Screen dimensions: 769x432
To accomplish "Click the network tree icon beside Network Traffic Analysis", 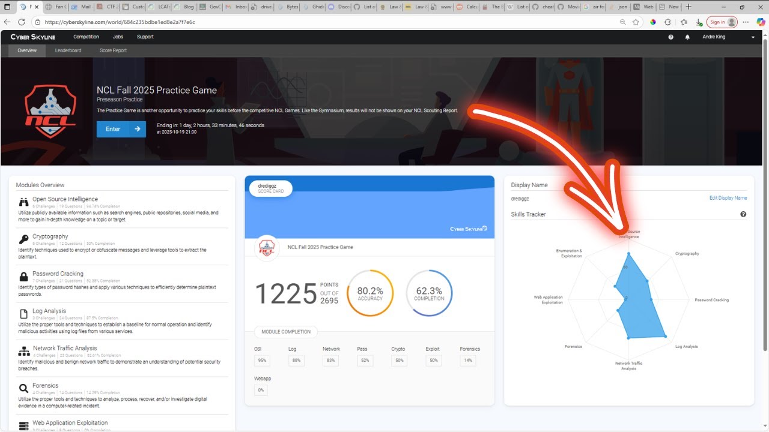I will tap(24, 351).
